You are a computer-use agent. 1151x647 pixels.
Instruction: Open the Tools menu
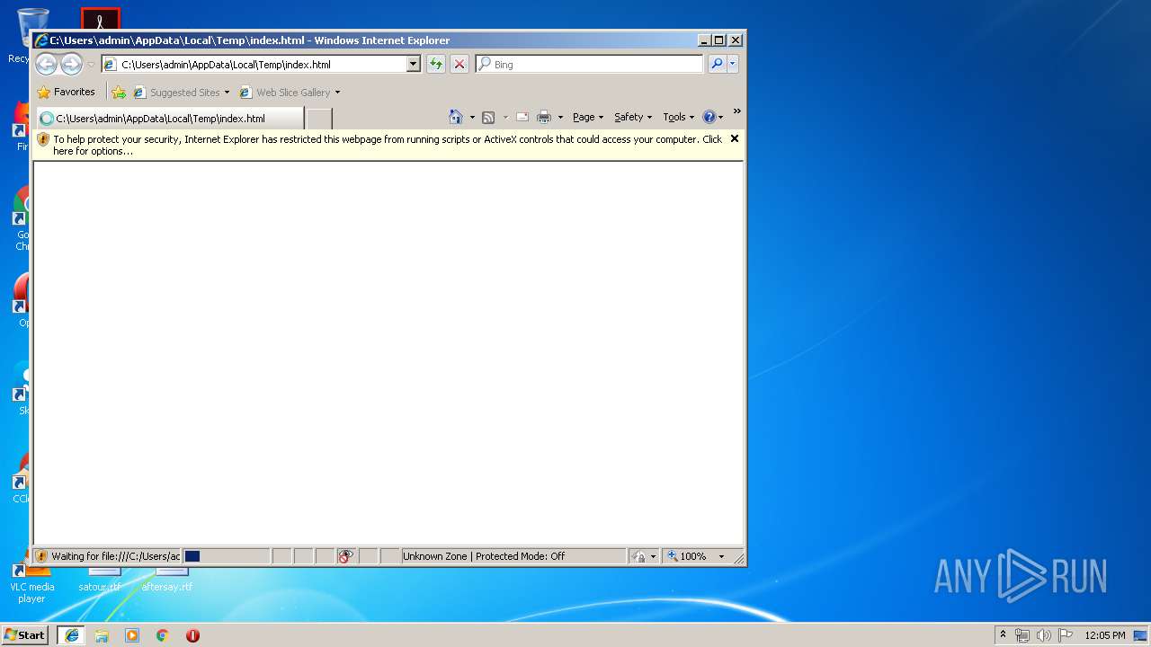678,117
